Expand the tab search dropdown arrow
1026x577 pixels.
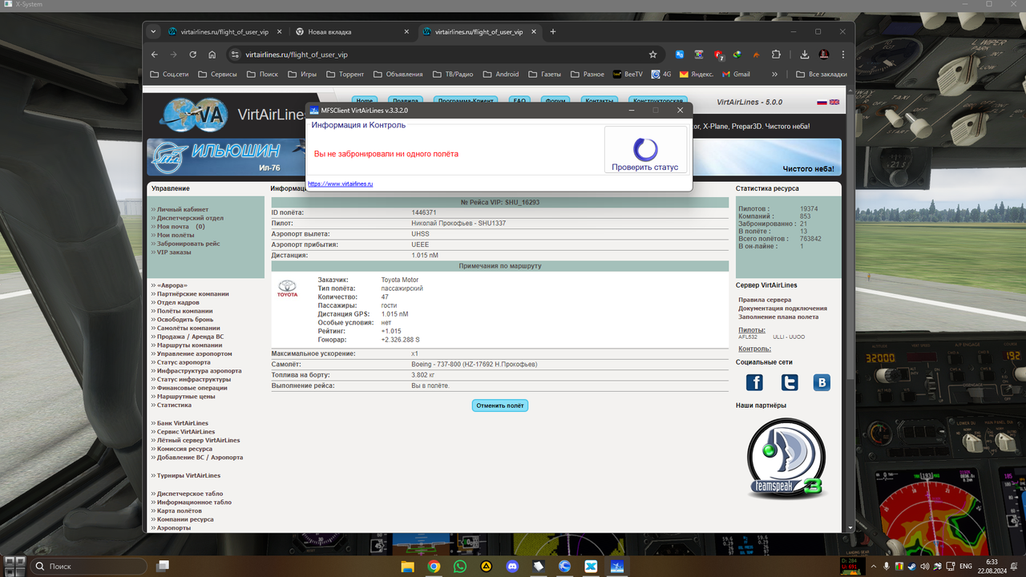[153, 31]
